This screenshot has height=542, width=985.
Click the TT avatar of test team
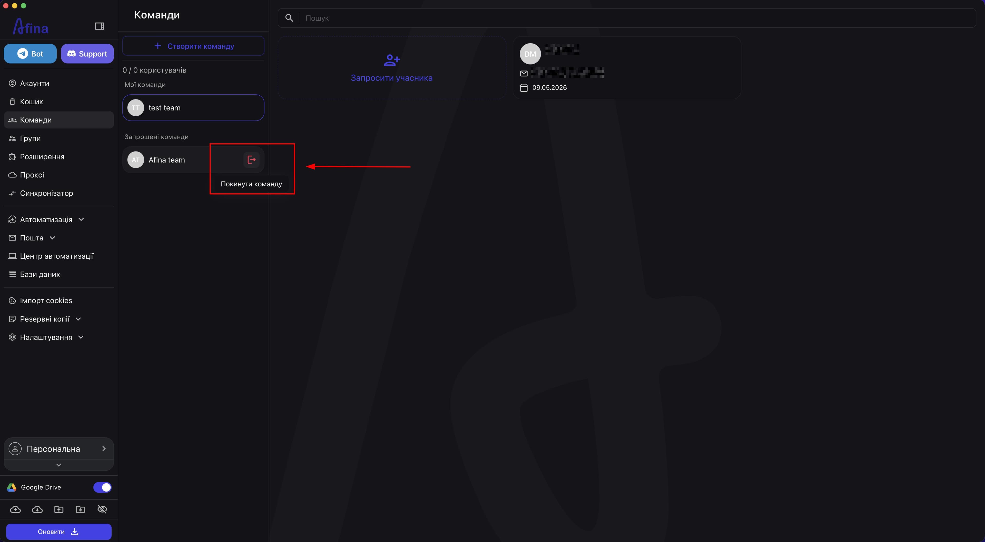coord(135,108)
